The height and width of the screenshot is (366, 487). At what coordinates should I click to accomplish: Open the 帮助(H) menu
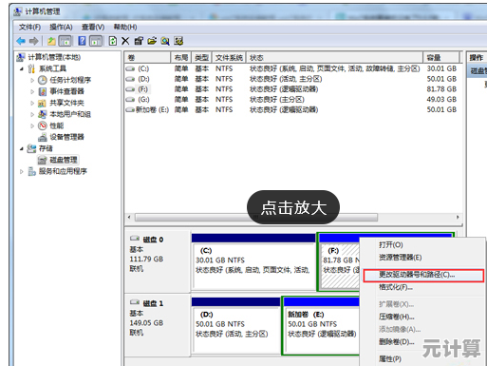(125, 28)
